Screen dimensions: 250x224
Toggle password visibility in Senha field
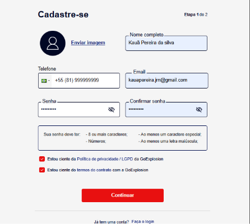[x=112, y=110]
